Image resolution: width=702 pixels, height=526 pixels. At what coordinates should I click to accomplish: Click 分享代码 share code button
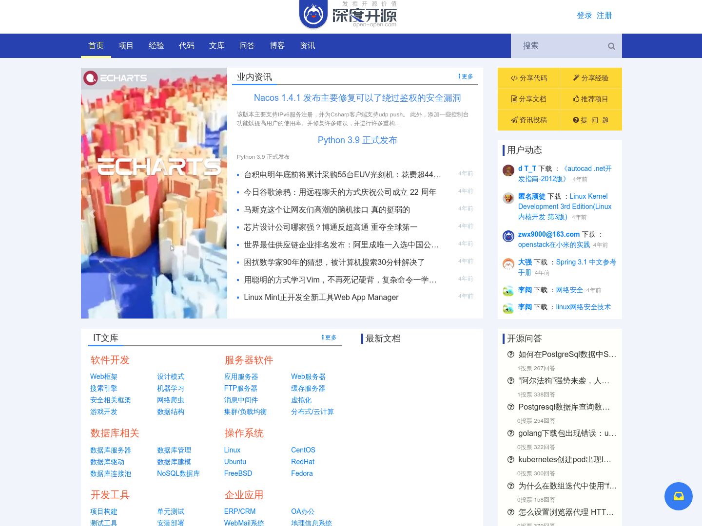point(529,78)
